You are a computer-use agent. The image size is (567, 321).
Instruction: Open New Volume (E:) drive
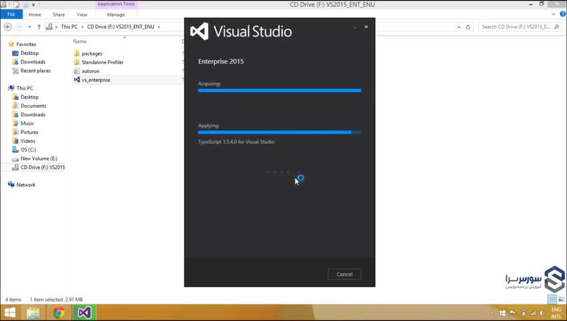tap(39, 158)
